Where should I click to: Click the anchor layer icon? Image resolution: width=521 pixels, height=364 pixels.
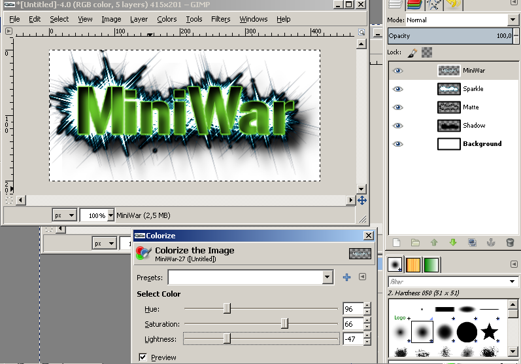491,242
